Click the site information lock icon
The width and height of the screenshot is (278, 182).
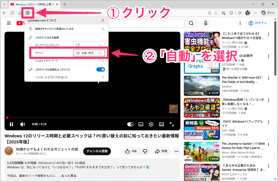[27, 13]
